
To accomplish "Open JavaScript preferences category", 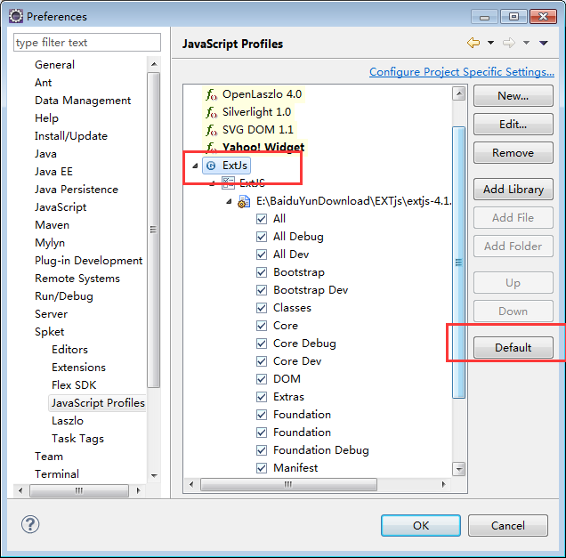I will pos(61,207).
